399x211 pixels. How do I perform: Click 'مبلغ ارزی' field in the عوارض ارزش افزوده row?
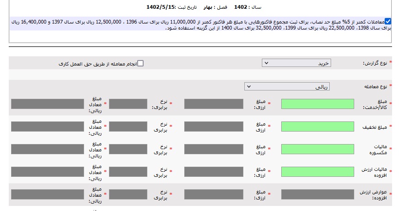click(x=213, y=194)
